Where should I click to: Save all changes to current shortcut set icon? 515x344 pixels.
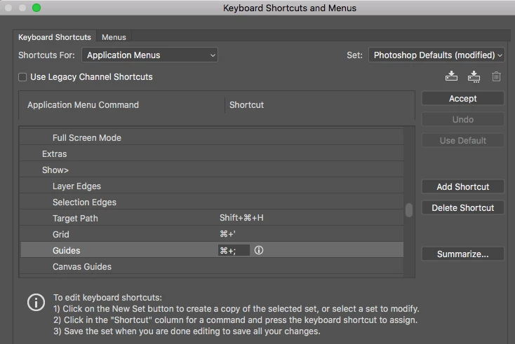point(451,76)
